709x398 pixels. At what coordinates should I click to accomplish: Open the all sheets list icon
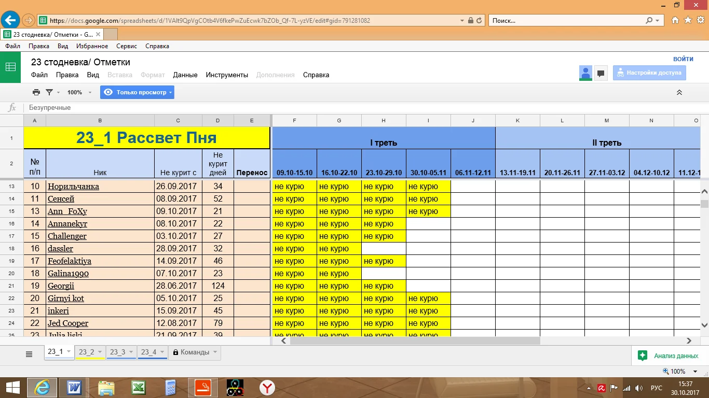click(29, 354)
